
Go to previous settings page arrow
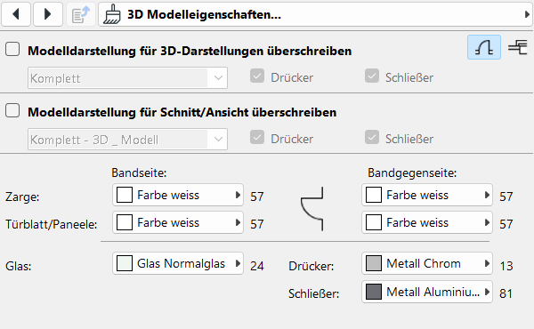coord(16,14)
